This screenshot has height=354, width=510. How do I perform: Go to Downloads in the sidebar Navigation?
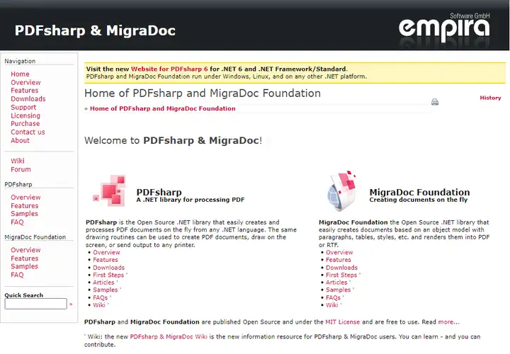(28, 99)
